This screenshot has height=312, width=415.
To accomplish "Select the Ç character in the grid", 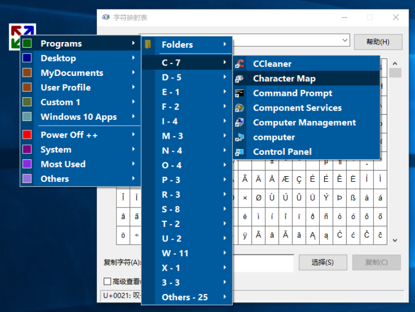I will [x=299, y=179].
